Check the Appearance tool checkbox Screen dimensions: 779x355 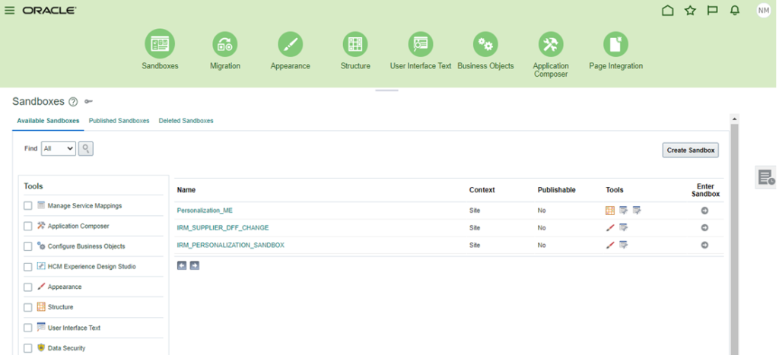[x=28, y=287]
